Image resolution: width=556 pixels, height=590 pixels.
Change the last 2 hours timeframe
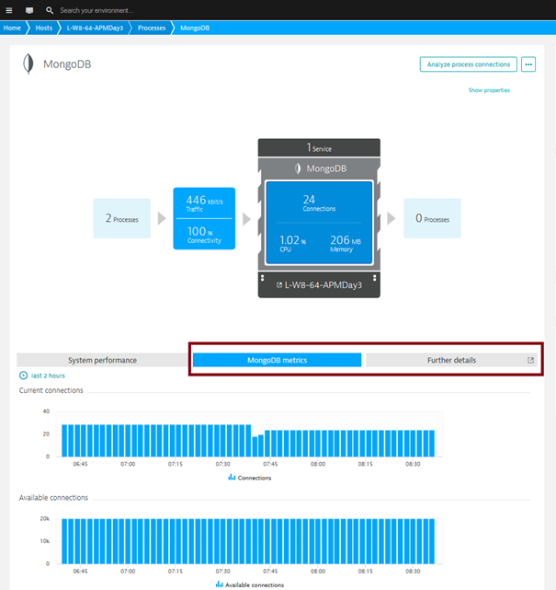[48, 376]
